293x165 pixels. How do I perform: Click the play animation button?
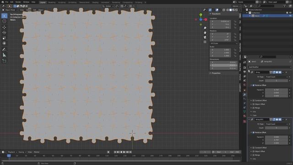tap(124, 152)
